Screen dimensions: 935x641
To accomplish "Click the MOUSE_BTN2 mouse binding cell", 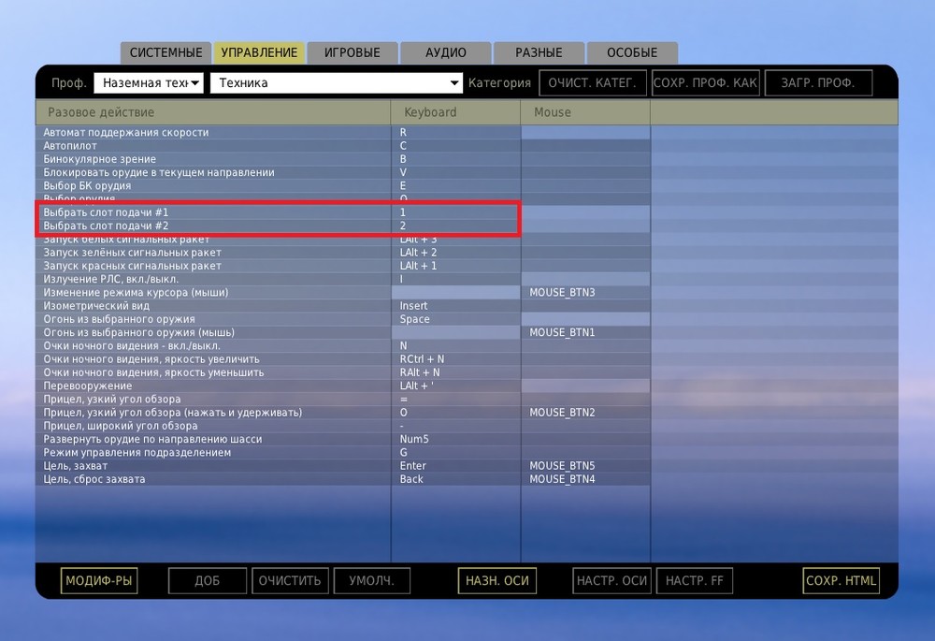I will pos(585,413).
